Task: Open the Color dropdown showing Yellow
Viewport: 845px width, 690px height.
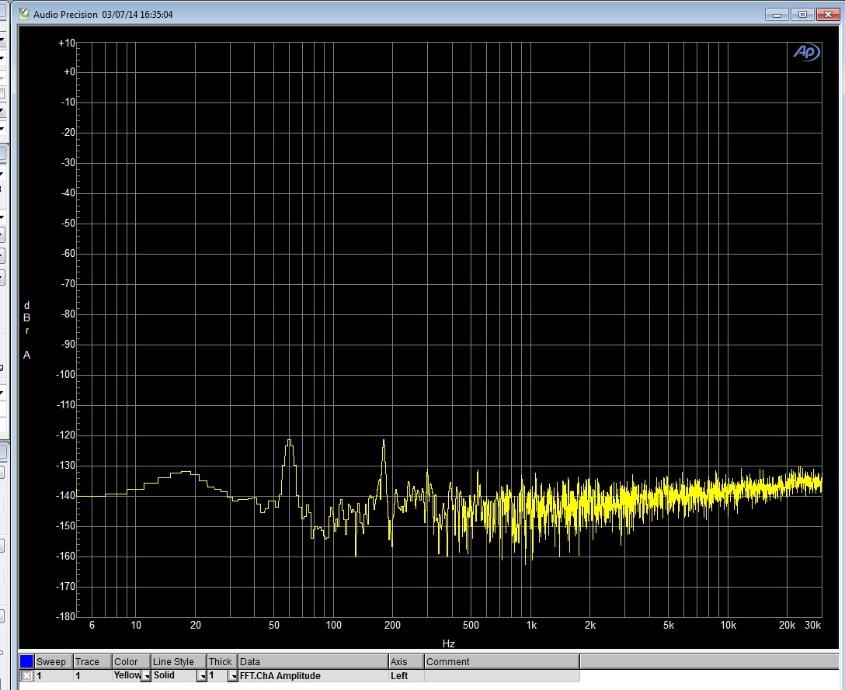Action: 145,676
